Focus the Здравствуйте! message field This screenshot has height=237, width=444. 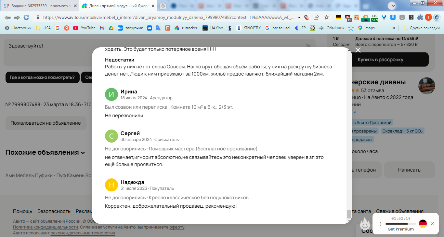[x=159, y=52]
